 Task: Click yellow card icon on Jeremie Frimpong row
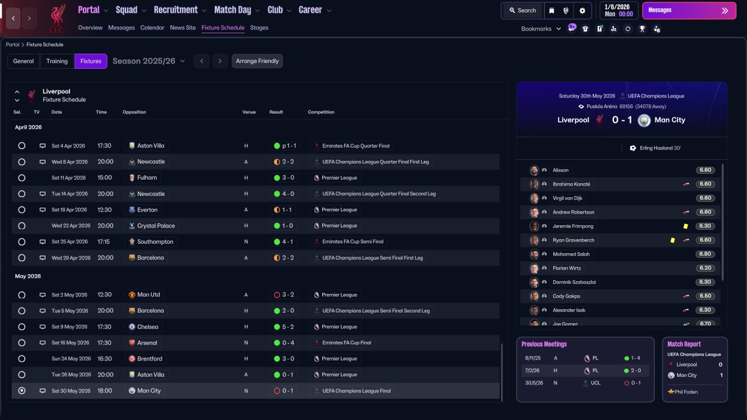click(686, 226)
